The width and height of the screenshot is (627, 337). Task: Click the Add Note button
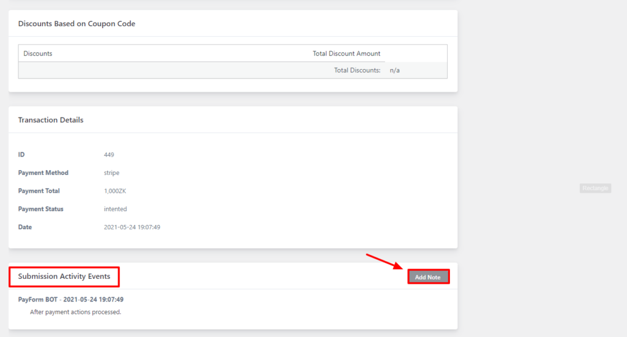pos(428,277)
